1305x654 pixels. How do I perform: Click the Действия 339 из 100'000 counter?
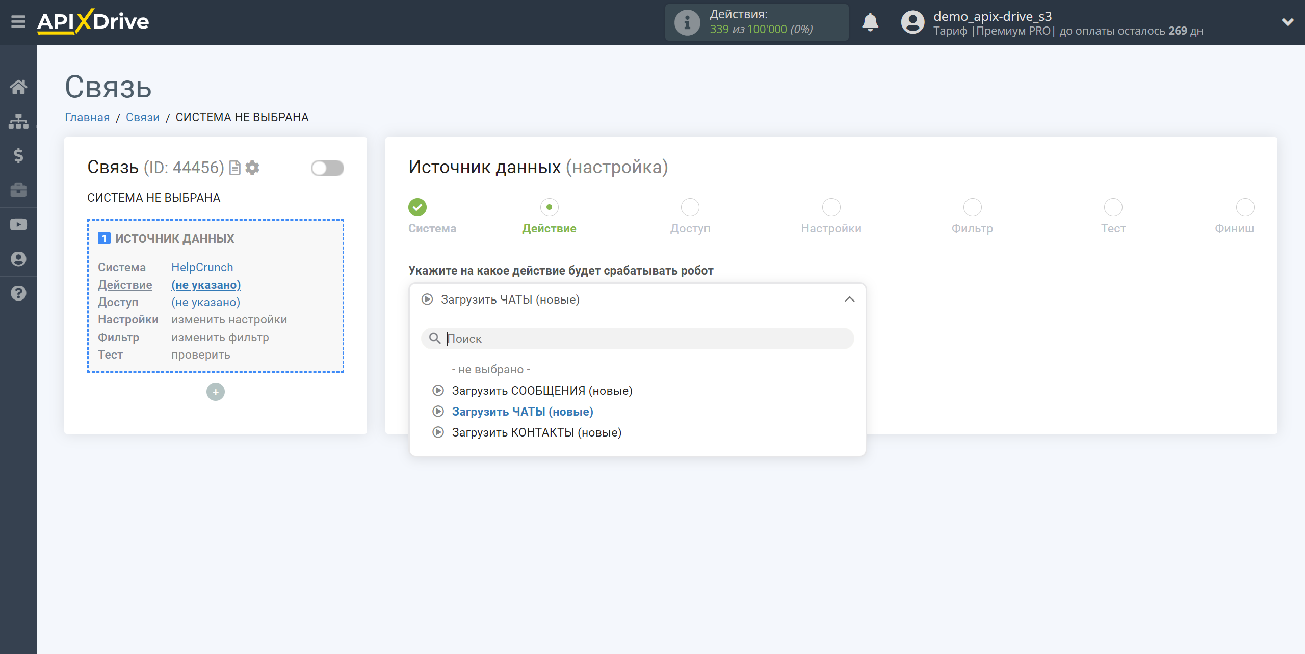click(757, 22)
